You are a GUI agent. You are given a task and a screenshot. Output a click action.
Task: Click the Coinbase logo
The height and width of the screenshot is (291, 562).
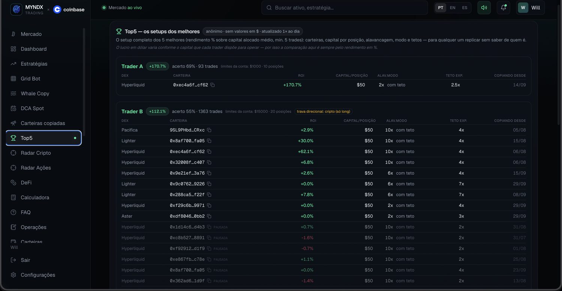click(69, 9)
